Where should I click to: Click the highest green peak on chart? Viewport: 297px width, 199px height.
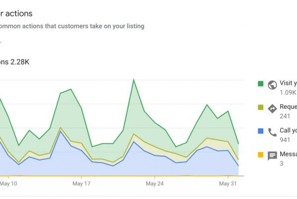(x=134, y=80)
